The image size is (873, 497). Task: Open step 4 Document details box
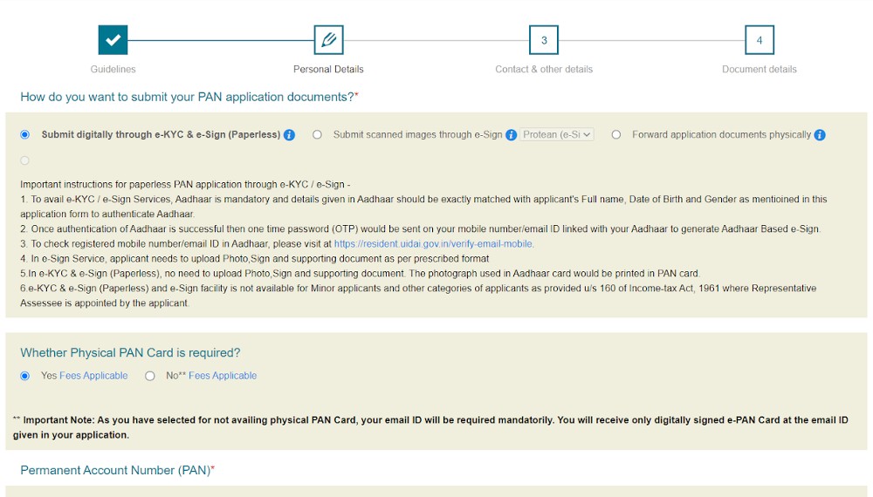coord(760,40)
